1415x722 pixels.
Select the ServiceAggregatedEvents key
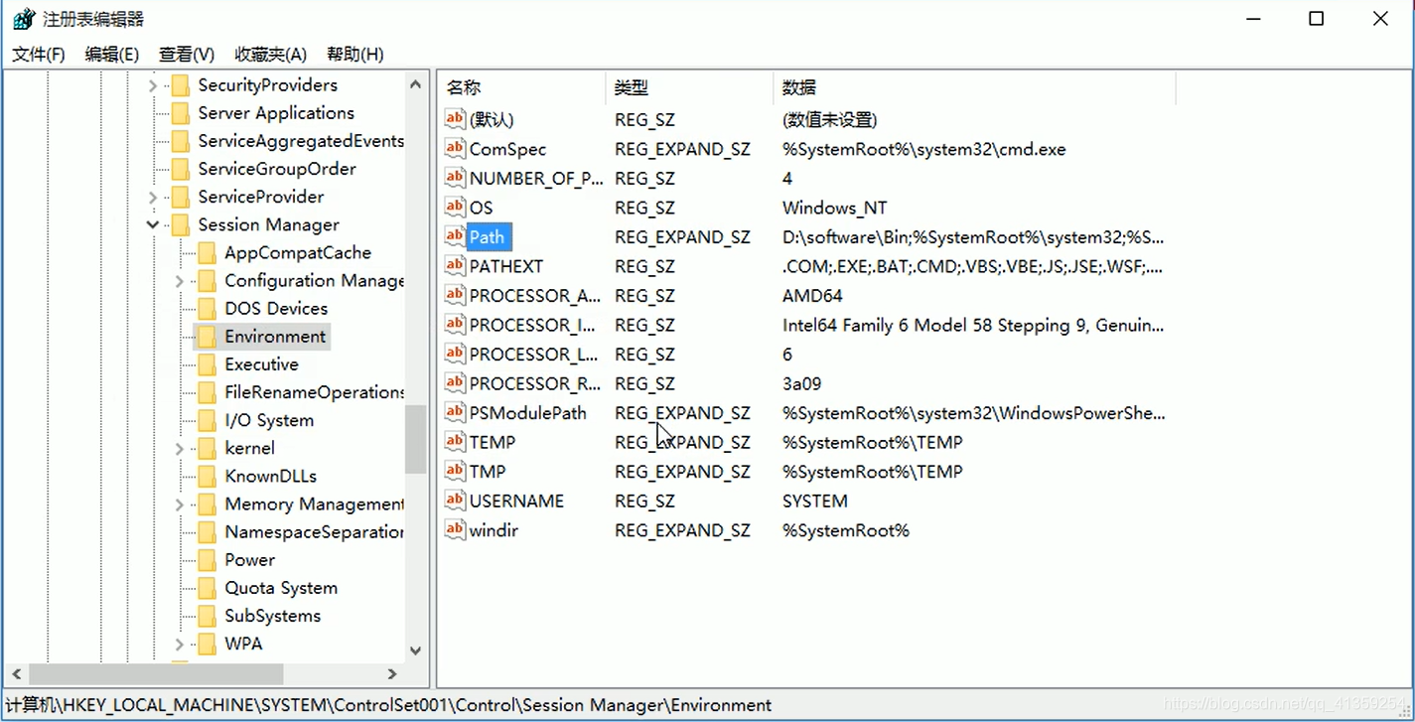tap(301, 141)
